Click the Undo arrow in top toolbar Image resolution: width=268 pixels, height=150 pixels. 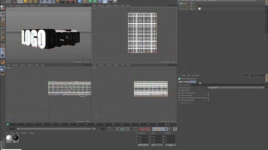tap(3, 1)
